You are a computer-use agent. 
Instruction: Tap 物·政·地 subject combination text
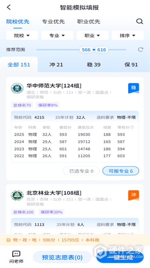point(25,240)
